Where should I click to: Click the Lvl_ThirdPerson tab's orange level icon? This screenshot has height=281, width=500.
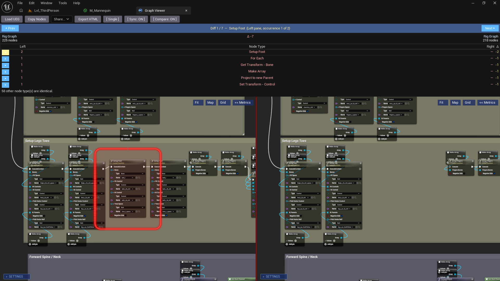(30, 11)
